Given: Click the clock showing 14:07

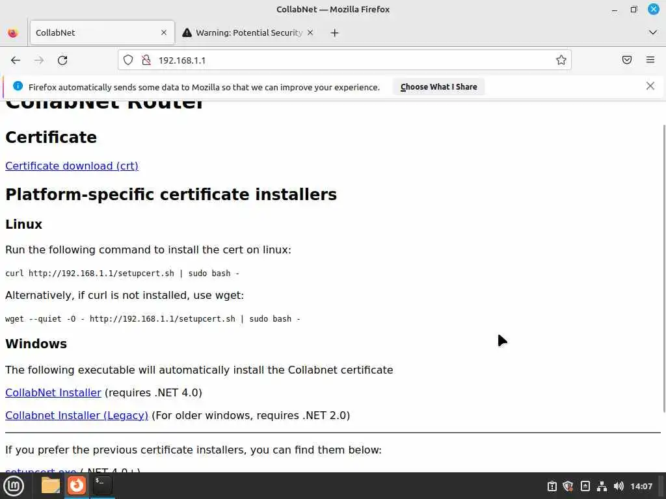Looking at the screenshot, I should (641, 486).
